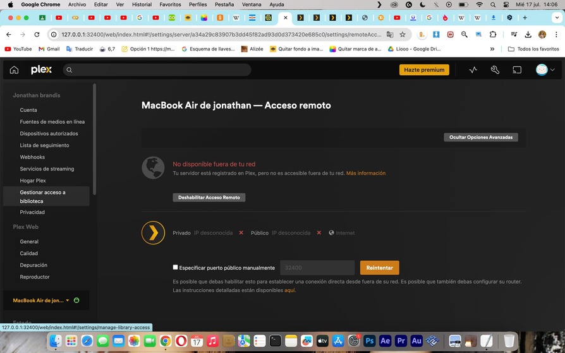Open Webhooks settings page
Screen dimensions: 565x353
click(x=32, y=157)
